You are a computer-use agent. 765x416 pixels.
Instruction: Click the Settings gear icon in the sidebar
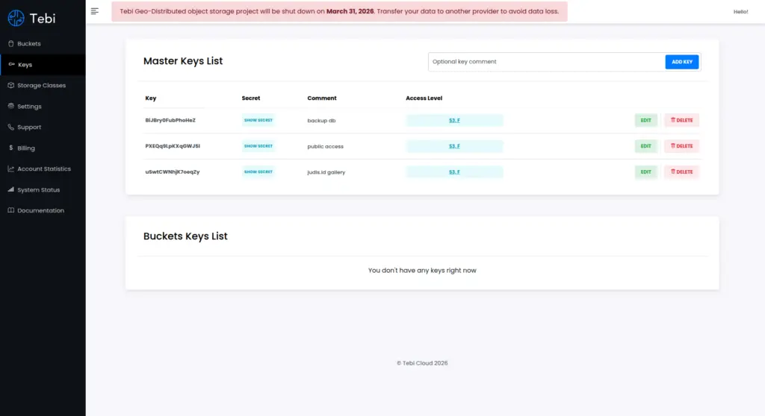point(10,106)
